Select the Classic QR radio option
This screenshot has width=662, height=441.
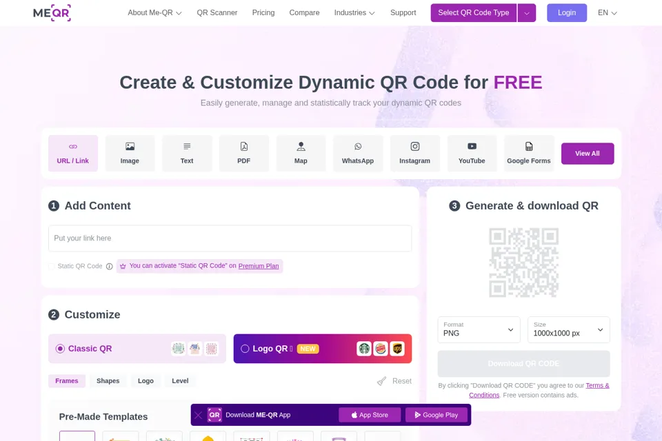(x=60, y=349)
